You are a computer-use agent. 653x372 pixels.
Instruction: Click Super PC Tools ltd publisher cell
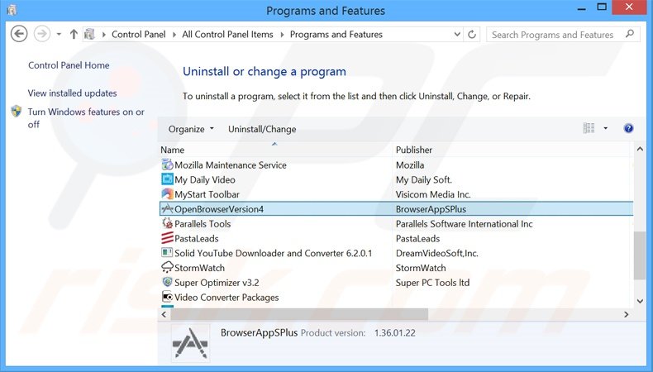tap(432, 283)
